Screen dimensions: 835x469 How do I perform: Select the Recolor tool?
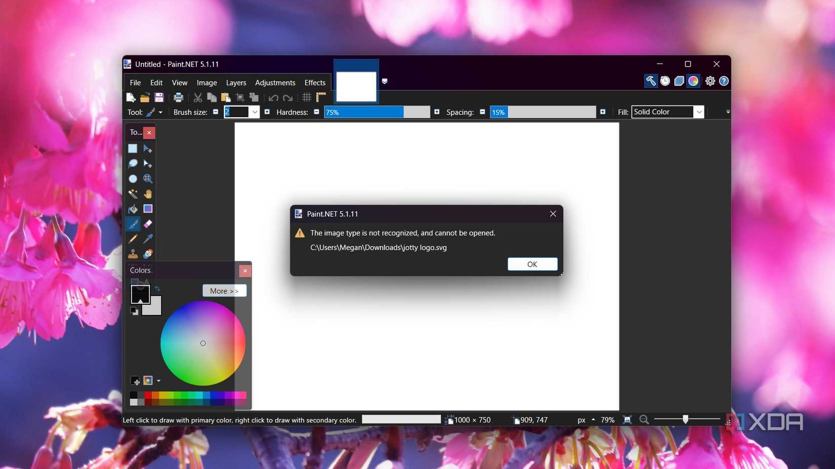point(148,254)
